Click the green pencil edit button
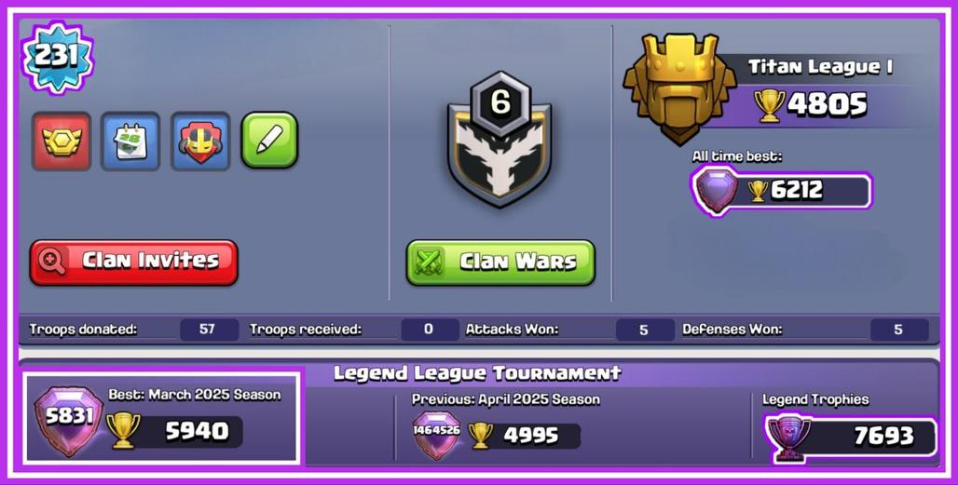Viewport: 958px width, 485px height. (269, 140)
